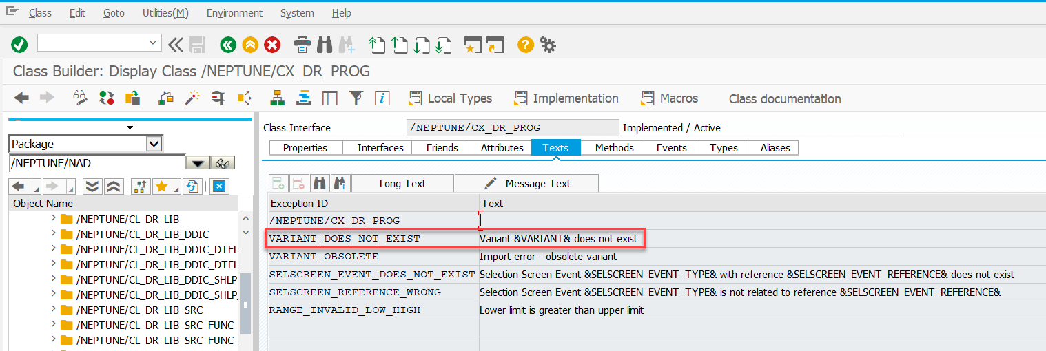Click the Local Types button

(451, 98)
